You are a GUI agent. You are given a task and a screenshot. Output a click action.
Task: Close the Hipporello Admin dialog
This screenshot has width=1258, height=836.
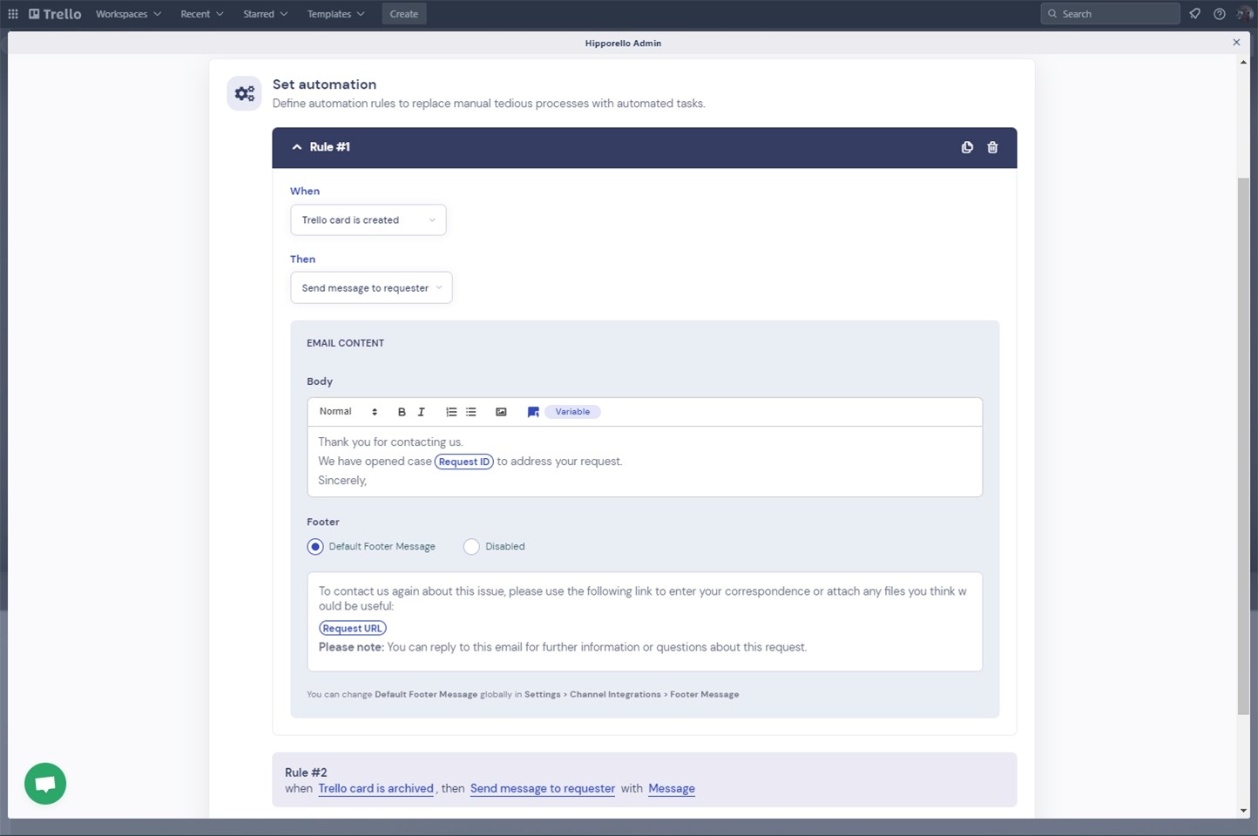pyautogui.click(x=1236, y=43)
